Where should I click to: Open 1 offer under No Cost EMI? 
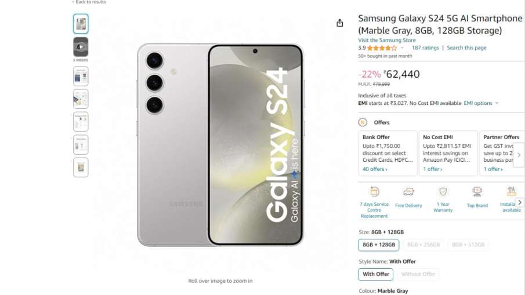point(433,169)
